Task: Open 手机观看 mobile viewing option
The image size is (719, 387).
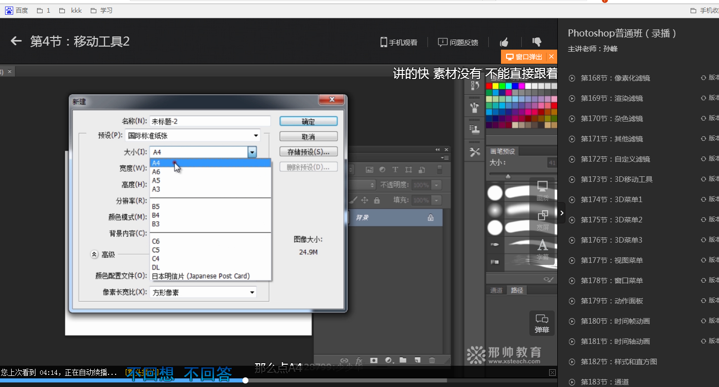Action: (399, 43)
